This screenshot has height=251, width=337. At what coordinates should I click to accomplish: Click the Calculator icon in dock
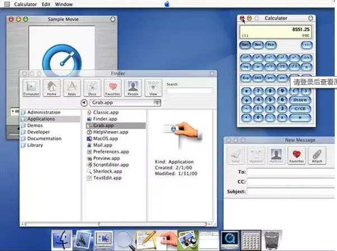(251, 240)
